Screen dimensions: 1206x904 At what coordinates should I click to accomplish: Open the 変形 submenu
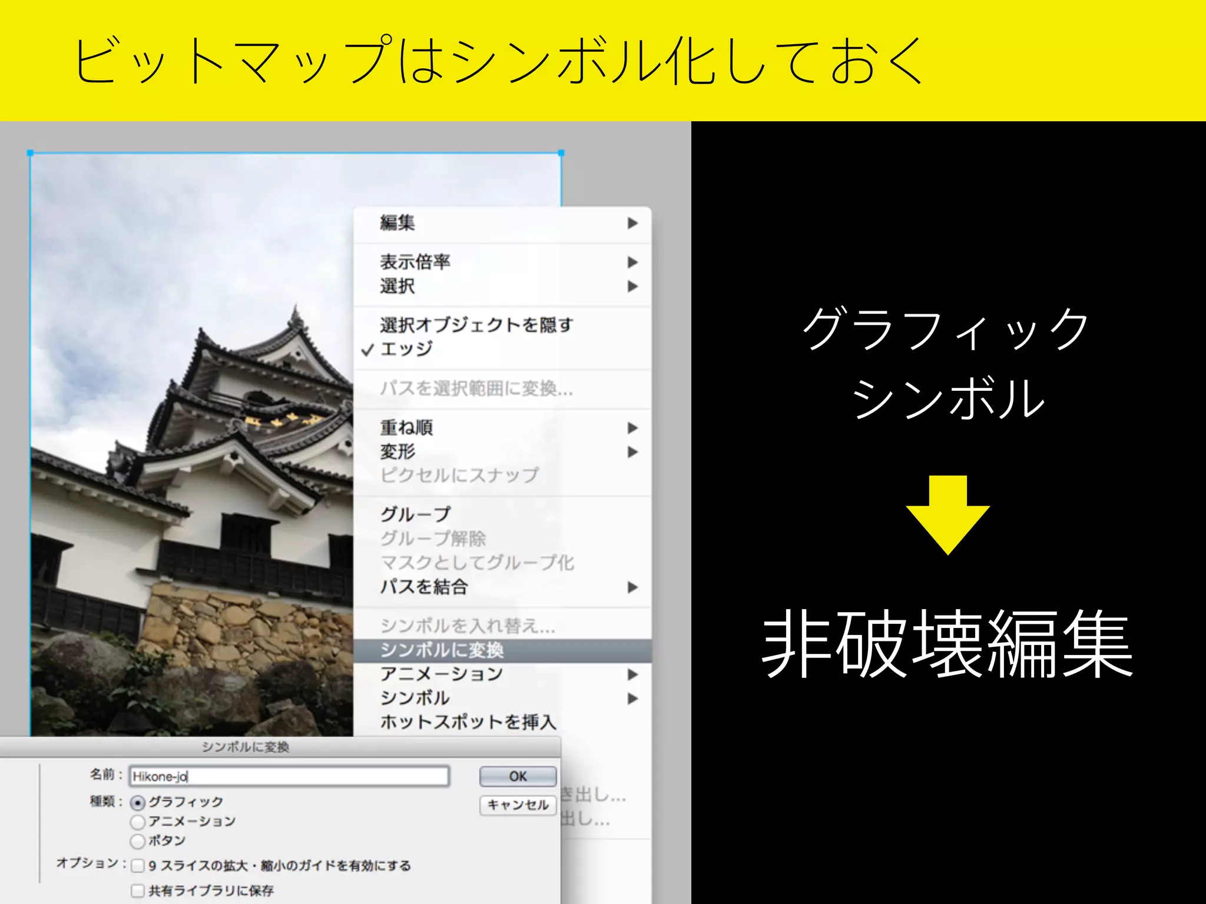(x=502, y=452)
